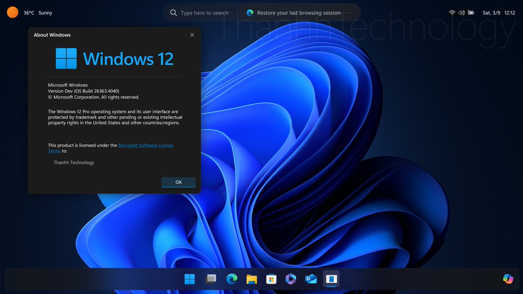The image size is (523, 294).
Task: Click the Windows 12 logo in dialog
Action: (x=66, y=58)
